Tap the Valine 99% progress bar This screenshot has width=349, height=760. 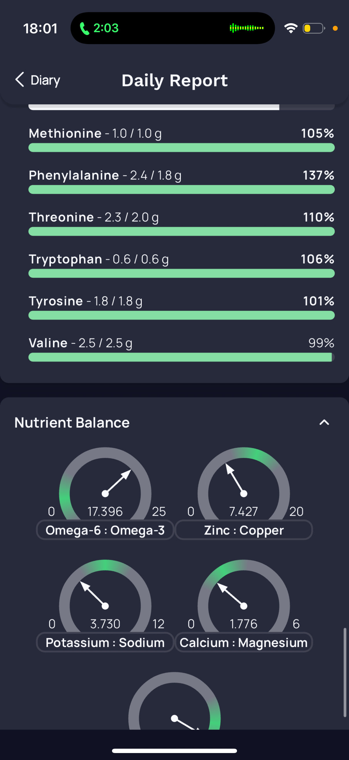click(x=181, y=357)
